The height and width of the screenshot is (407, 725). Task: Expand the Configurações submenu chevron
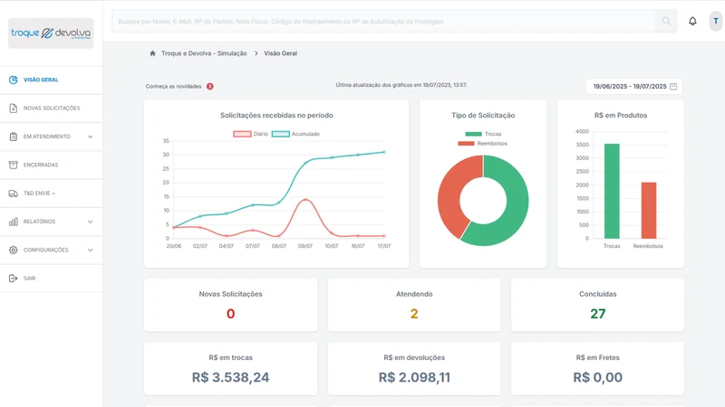click(90, 251)
